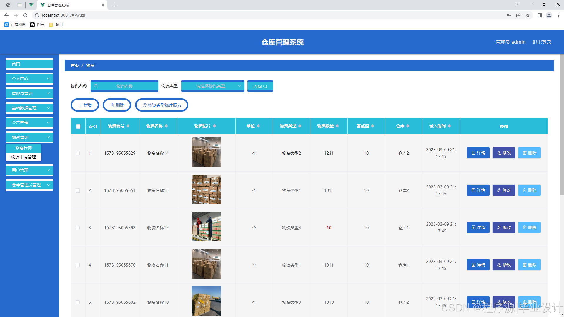Sort by 物资编号 column arrows
Image resolution: width=564 pixels, height=317 pixels.
(x=128, y=126)
